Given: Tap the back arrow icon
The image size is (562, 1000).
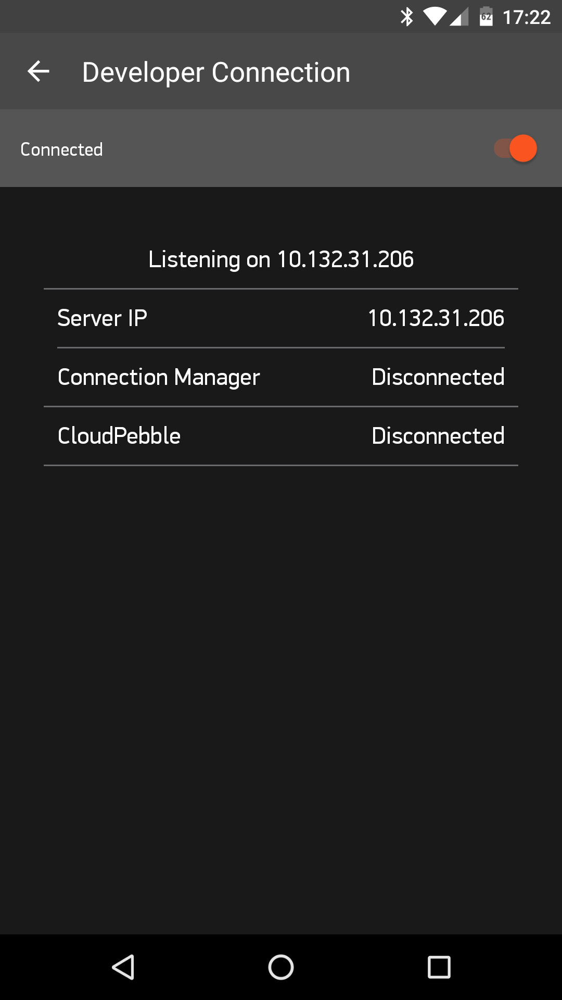Looking at the screenshot, I should [x=39, y=71].
